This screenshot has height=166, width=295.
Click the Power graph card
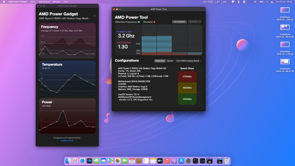[67, 116]
